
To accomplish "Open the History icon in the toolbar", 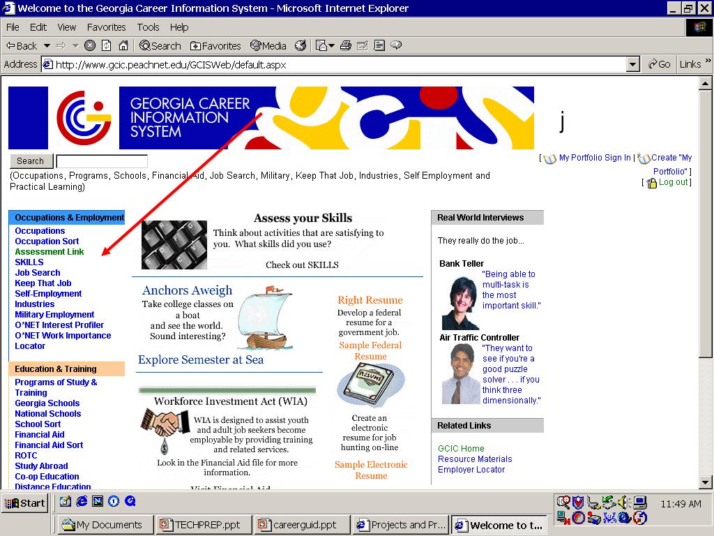I will pos(301,45).
